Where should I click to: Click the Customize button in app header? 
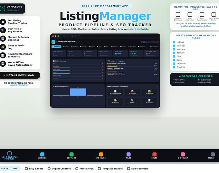point(146,42)
